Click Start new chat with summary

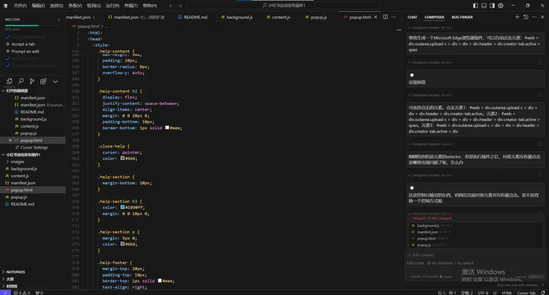click(x=517, y=285)
